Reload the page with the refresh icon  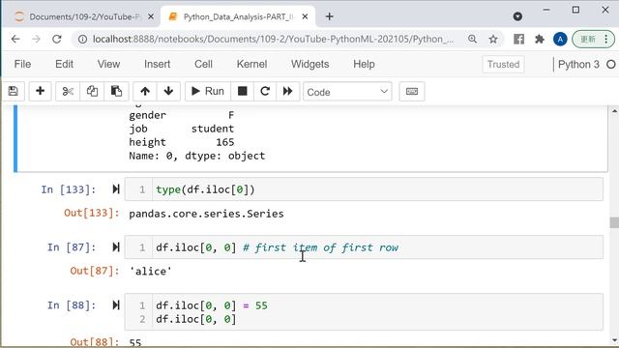[x=57, y=39]
